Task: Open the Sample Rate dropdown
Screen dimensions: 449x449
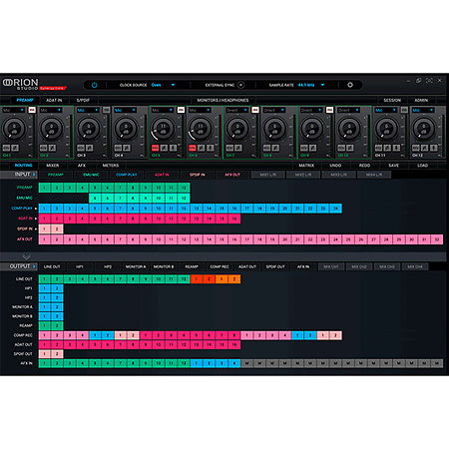Action: (322, 85)
